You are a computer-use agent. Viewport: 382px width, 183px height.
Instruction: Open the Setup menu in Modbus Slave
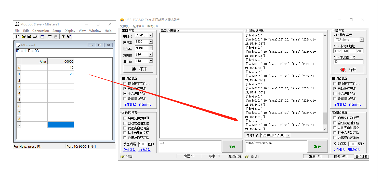click(57, 31)
